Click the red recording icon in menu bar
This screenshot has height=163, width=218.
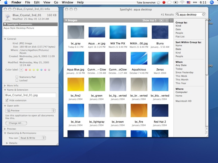(x=164, y=2)
